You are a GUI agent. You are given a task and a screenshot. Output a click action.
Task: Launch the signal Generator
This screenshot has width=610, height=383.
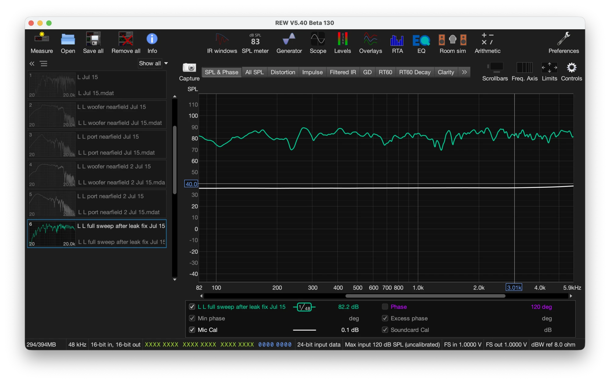[x=289, y=43]
